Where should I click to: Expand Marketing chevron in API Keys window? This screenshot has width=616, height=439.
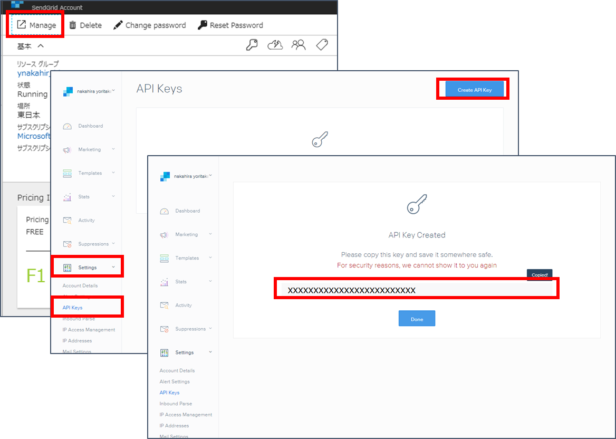113,149
